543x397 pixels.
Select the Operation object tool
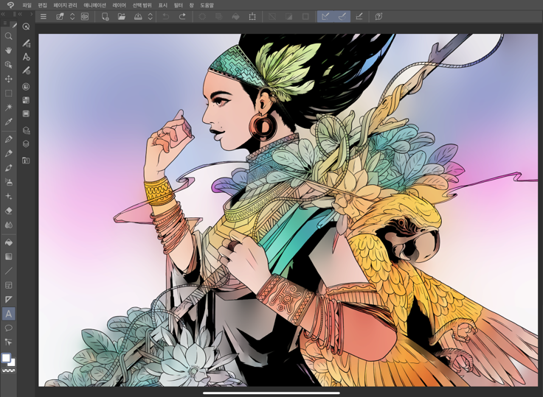[9, 65]
